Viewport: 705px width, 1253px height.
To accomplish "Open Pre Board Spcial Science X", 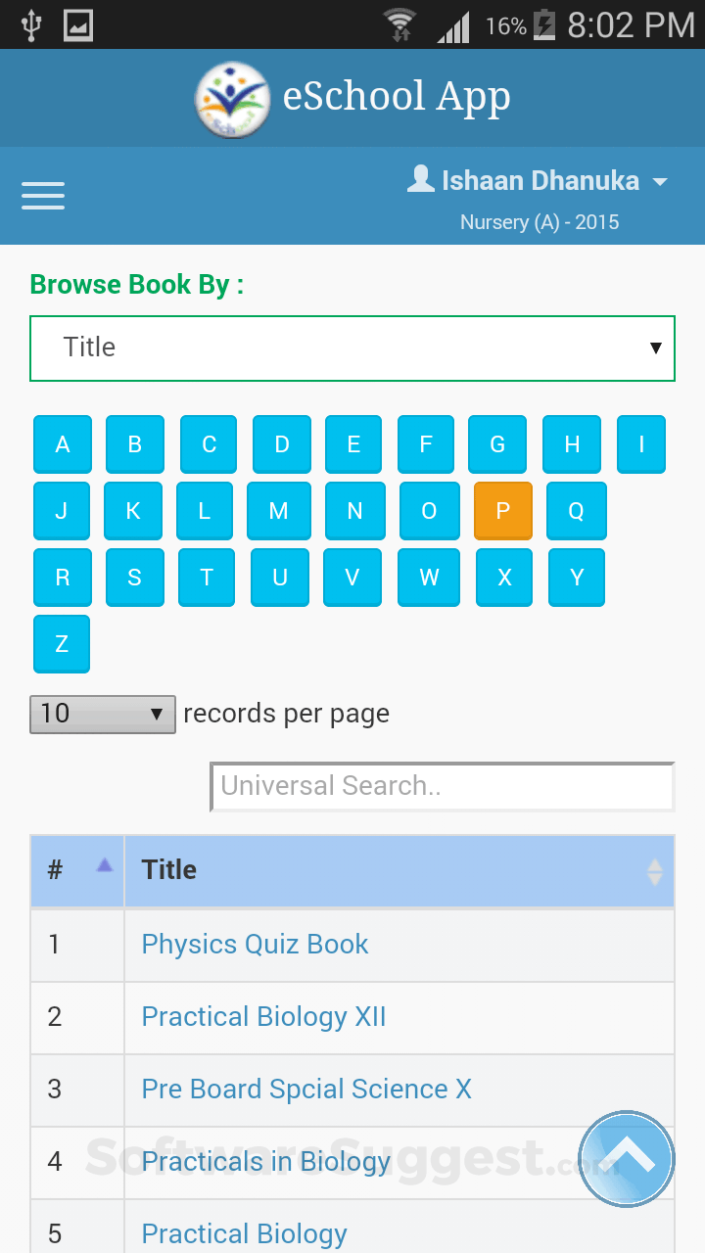I will (306, 1090).
